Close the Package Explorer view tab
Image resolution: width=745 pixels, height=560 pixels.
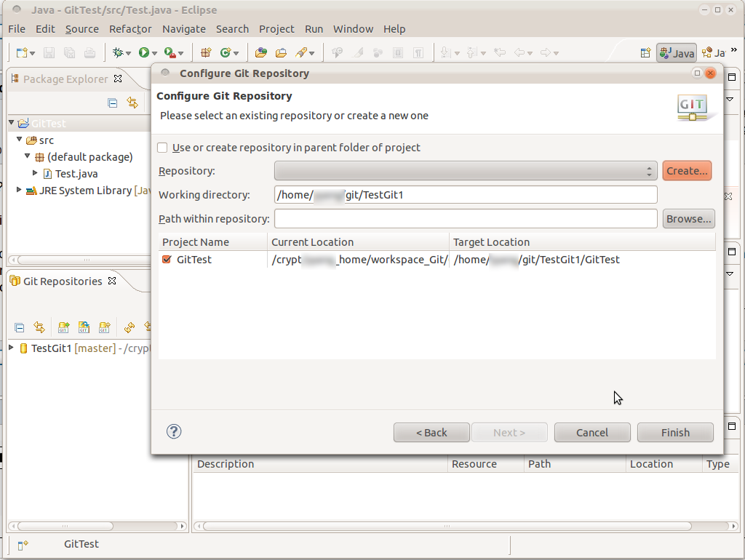[x=118, y=79]
